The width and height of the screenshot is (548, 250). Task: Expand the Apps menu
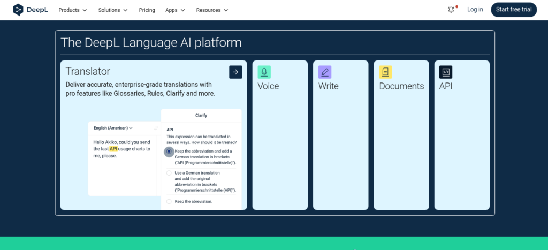175,10
